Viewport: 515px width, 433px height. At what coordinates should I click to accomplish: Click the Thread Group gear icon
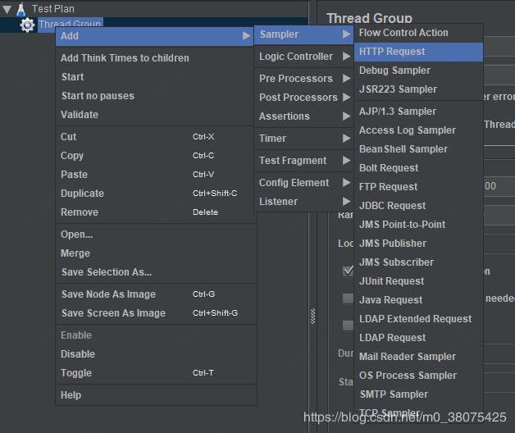[27, 25]
